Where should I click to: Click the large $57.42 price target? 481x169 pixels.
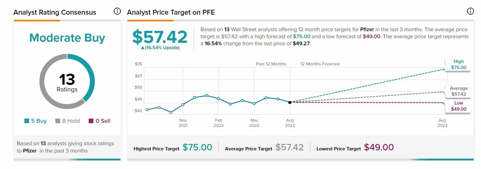(160, 37)
